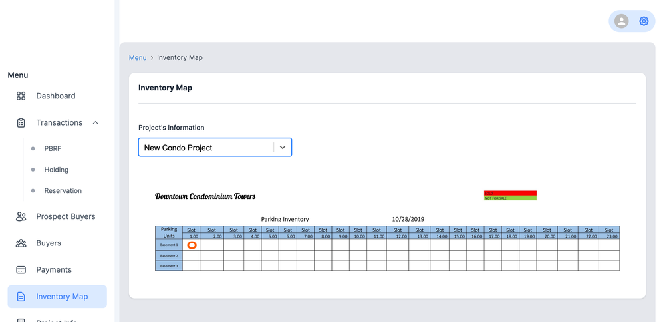The height and width of the screenshot is (322, 665).
Task: Go to Reservation submenu item
Action: pos(63,191)
